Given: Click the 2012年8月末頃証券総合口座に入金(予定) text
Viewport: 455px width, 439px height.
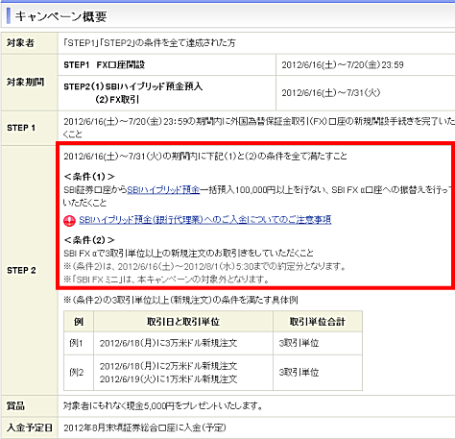Looking at the screenshot, I should (145, 427).
